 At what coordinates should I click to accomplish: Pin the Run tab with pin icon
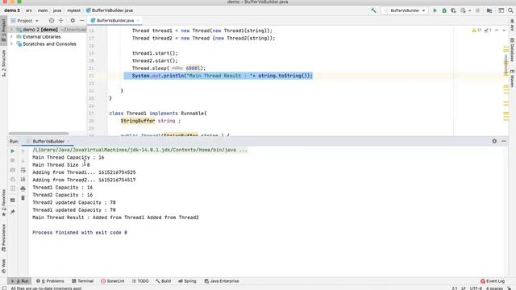[13, 212]
